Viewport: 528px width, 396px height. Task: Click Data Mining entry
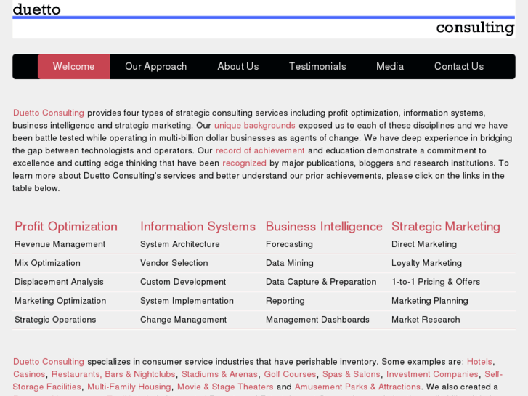coord(290,263)
